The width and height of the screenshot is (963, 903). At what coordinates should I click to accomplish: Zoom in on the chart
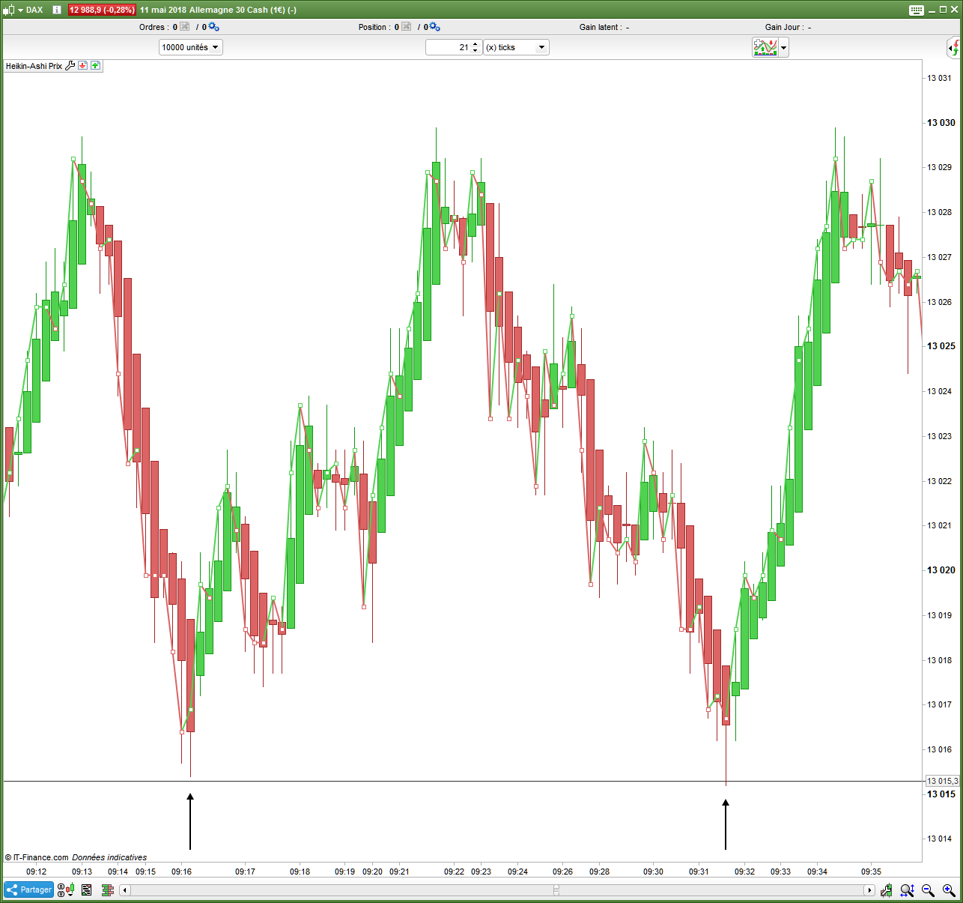point(949,890)
